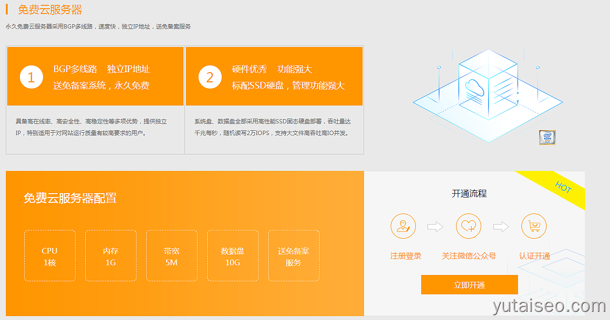610x320 pixels.
Task: Click the 标配SSD硬盘，管理功能强大 banner text
Action: tap(288, 86)
